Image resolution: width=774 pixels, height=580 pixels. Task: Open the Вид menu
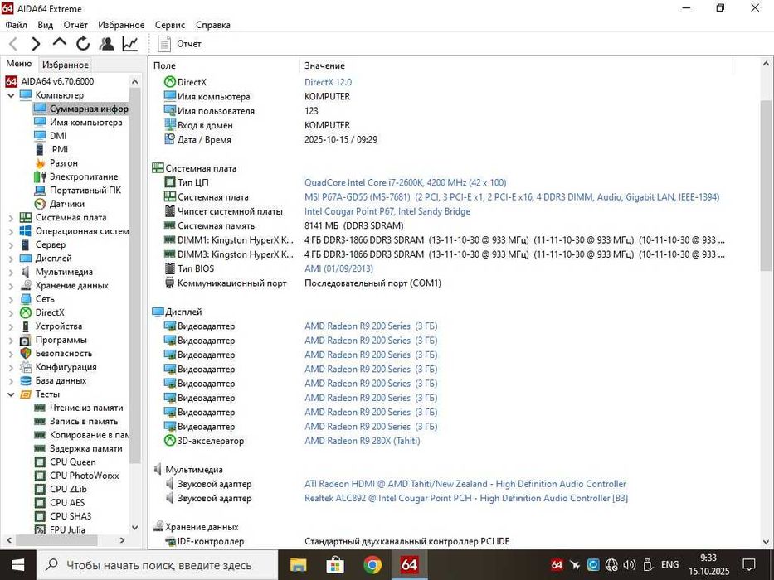point(45,25)
